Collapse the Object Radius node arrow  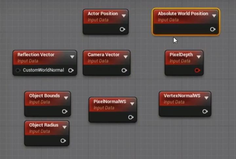tap(65, 127)
